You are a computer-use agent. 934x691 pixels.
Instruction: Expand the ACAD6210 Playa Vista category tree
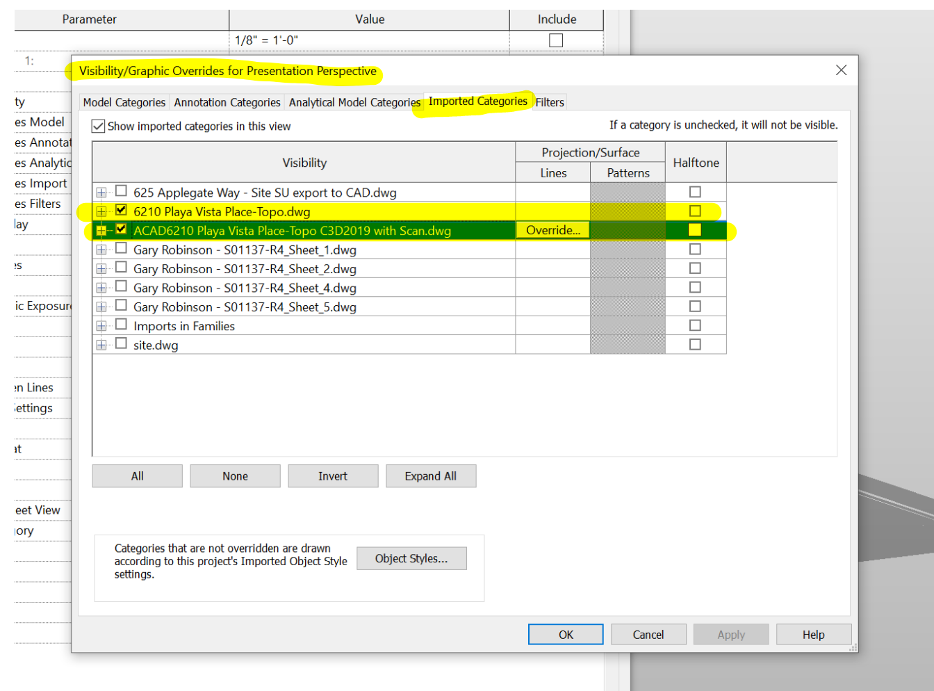(101, 230)
